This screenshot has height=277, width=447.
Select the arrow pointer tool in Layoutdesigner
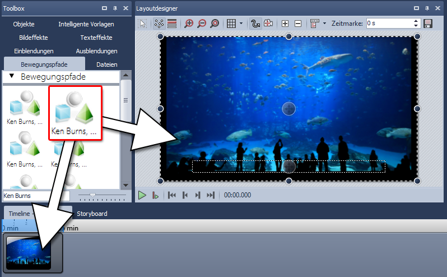[x=143, y=24]
